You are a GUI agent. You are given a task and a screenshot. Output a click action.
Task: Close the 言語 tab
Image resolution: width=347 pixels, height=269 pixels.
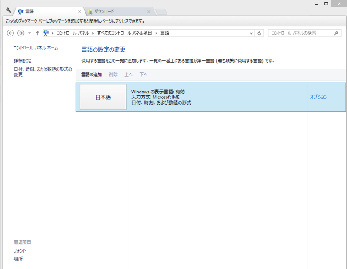(79, 12)
